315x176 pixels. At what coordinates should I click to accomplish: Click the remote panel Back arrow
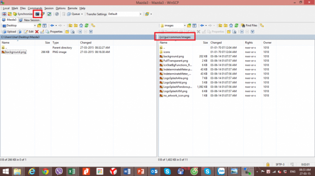tap(202, 26)
